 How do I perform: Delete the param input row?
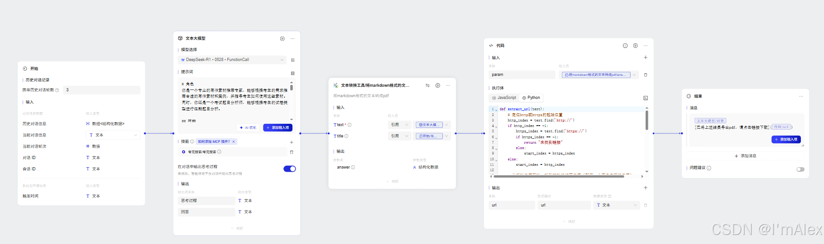click(x=646, y=75)
